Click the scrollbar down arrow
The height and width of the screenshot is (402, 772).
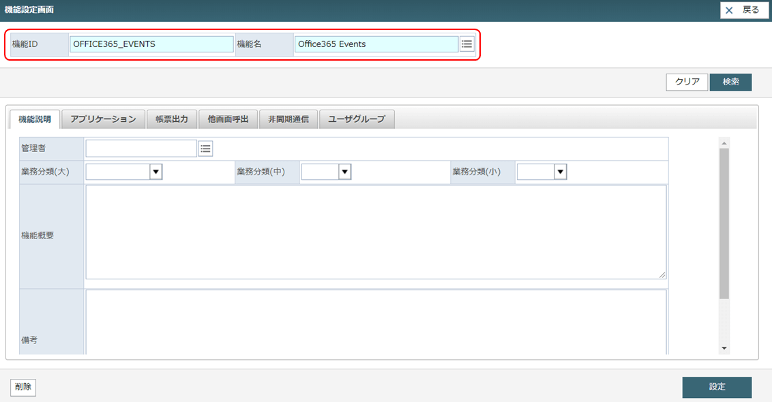point(724,348)
